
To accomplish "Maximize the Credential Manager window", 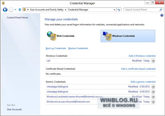I will [x=153, y=2].
